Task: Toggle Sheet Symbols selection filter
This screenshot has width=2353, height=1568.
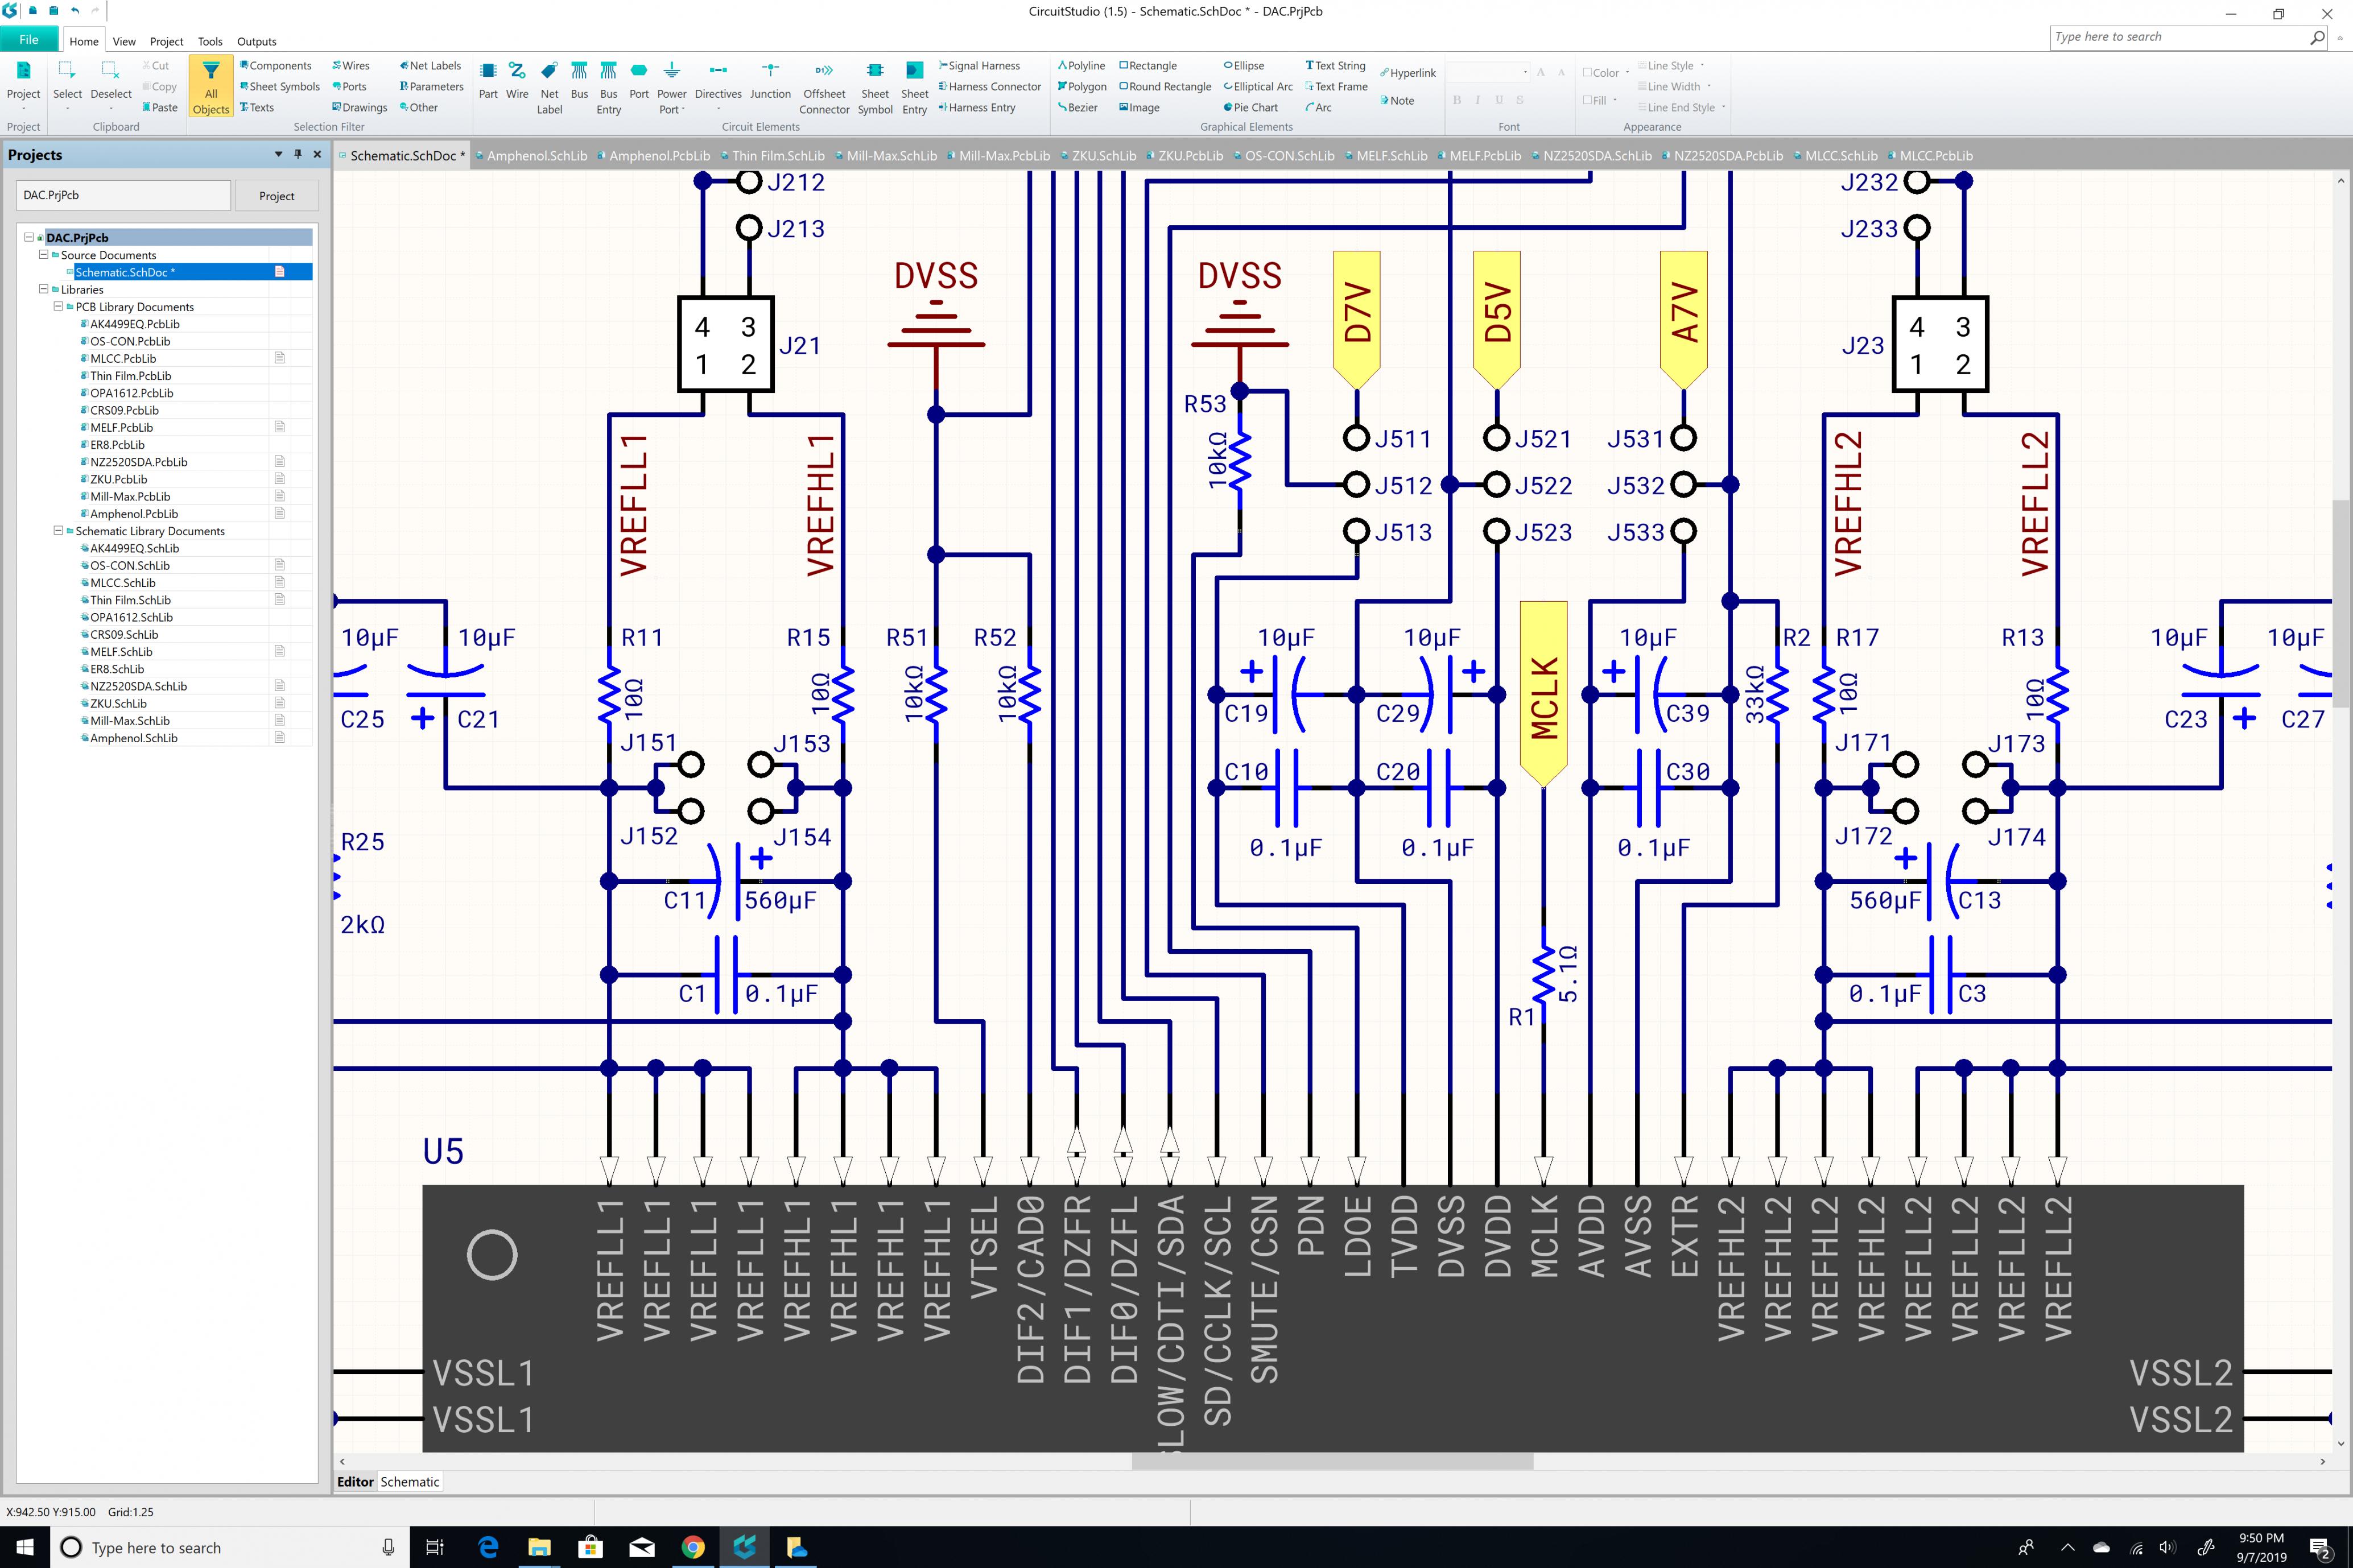Action: (x=279, y=87)
